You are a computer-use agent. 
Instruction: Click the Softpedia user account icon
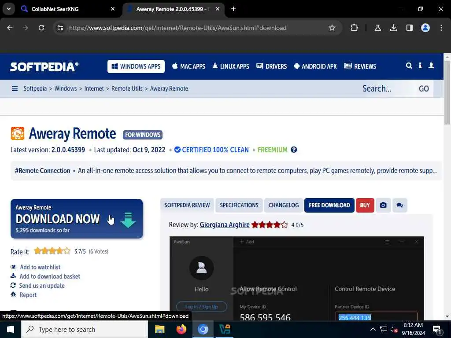(x=431, y=66)
